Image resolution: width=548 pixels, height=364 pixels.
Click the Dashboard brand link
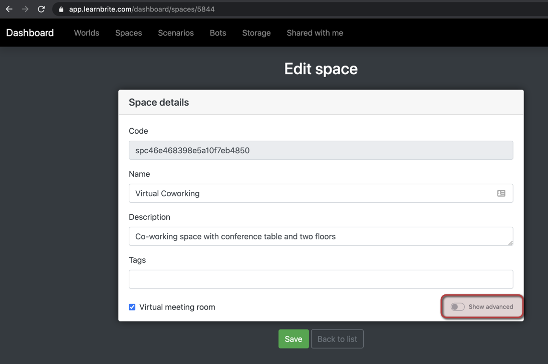click(30, 33)
